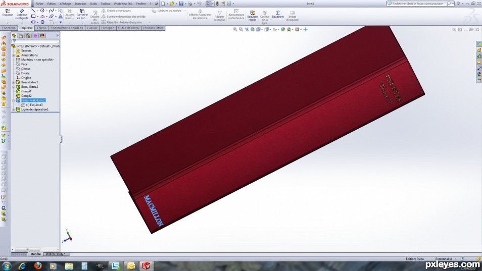Screen dimensions: 482x271
Task: Open FeatureManager design tree tab icon
Action: pyautogui.click(x=14, y=36)
